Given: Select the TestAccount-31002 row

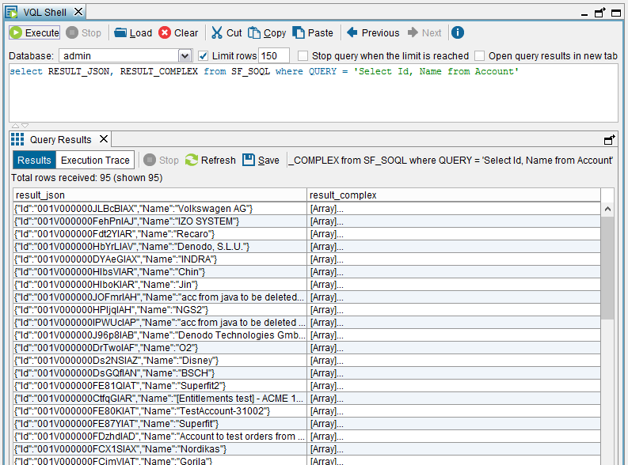Looking at the screenshot, I should coord(306,411).
